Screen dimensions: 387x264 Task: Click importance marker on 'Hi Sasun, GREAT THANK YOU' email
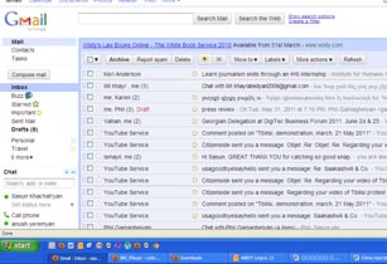[x=195, y=156]
